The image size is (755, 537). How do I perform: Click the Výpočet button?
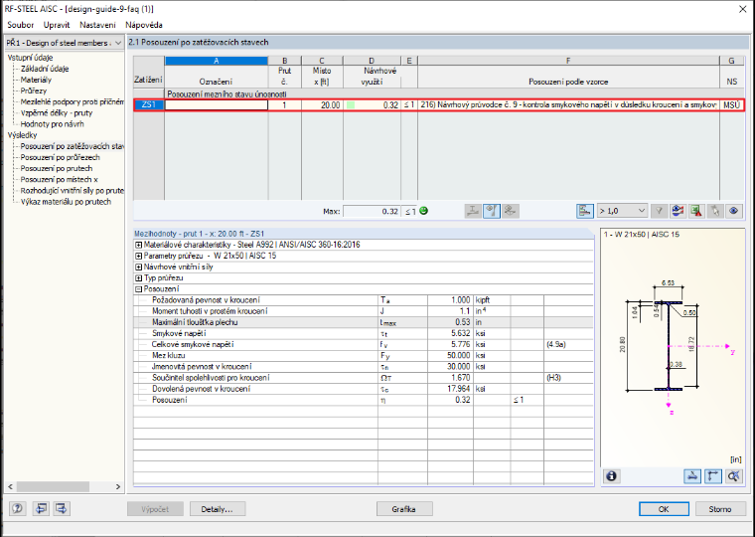pyautogui.click(x=155, y=509)
